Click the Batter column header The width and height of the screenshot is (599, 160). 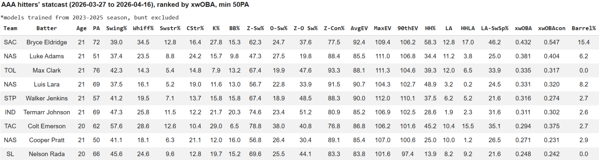[x=47, y=28]
